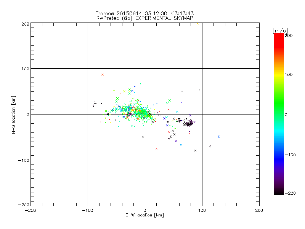Click the subtitle RwPretec (8p) EXPERIMENTAL SKYMAP
The image size is (305, 229).
(145, 18)
